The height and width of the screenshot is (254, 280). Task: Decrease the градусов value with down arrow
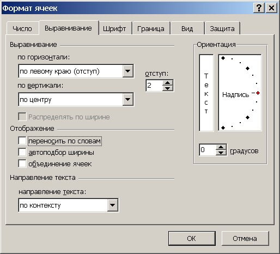[x=221, y=153]
